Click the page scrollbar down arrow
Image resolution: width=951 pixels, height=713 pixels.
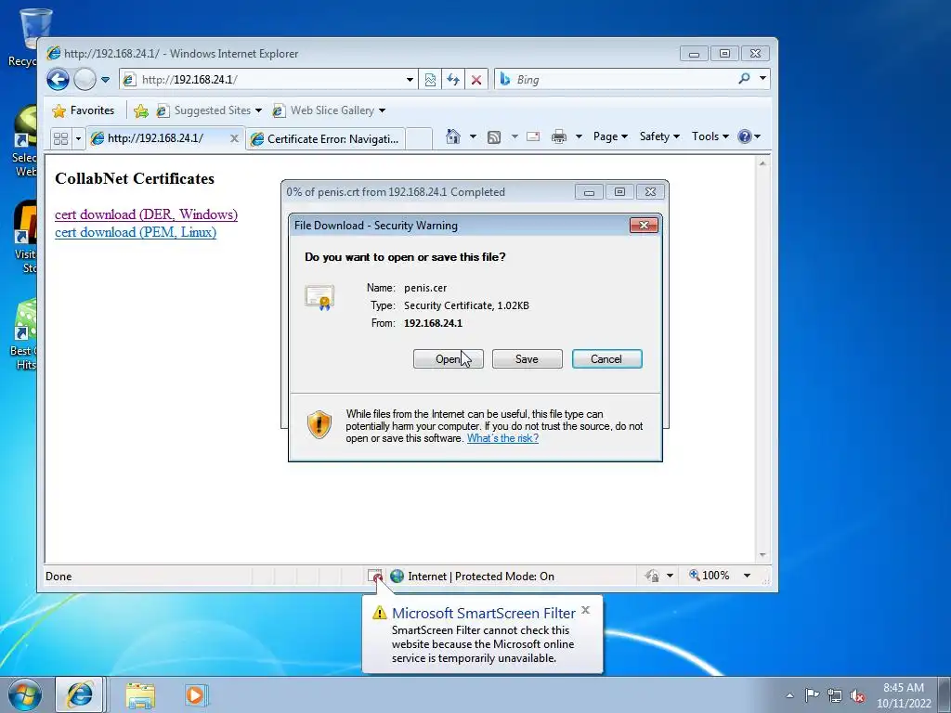coord(762,555)
